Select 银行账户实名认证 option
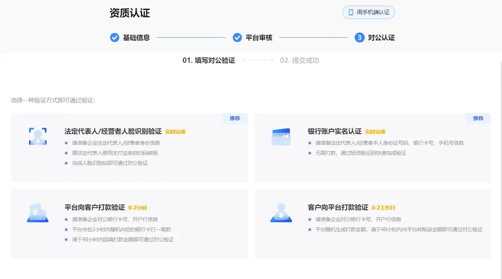The height and width of the screenshot is (279, 502). (335, 131)
